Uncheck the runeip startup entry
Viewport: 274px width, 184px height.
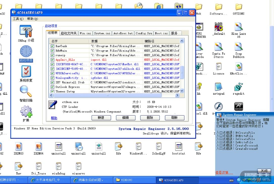tap(52, 55)
